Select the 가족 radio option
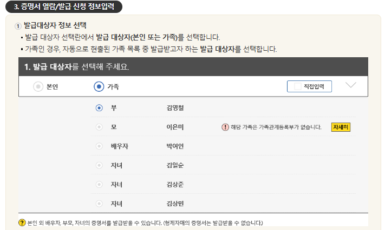 click(99, 86)
